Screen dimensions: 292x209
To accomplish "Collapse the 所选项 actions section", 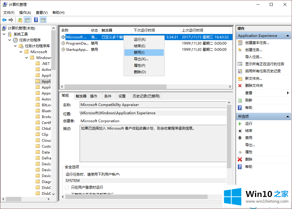I will [x=288, y=117].
